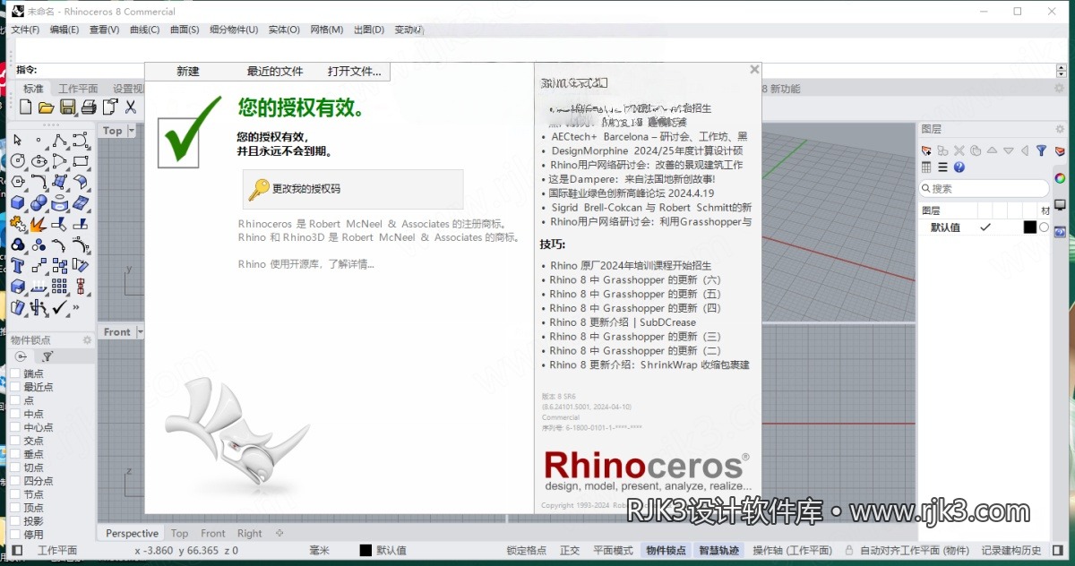The height and width of the screenshot is (566, 1075).
Task: Click the 新建 tab in splash
Action: pyautogui.click(x=188, y=72)
